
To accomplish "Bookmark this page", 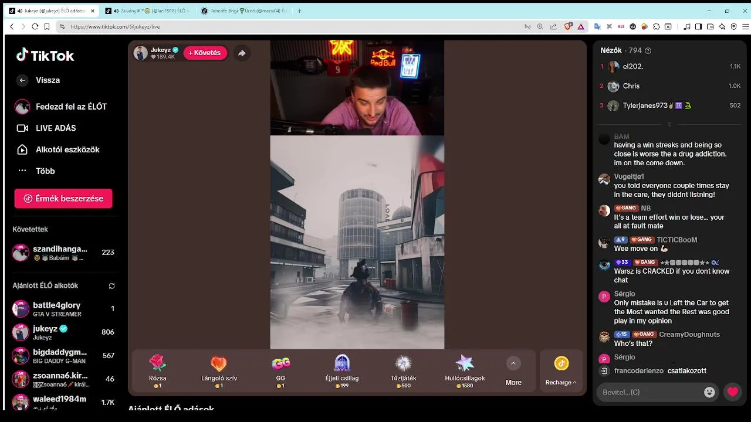I will coord(47,26).
